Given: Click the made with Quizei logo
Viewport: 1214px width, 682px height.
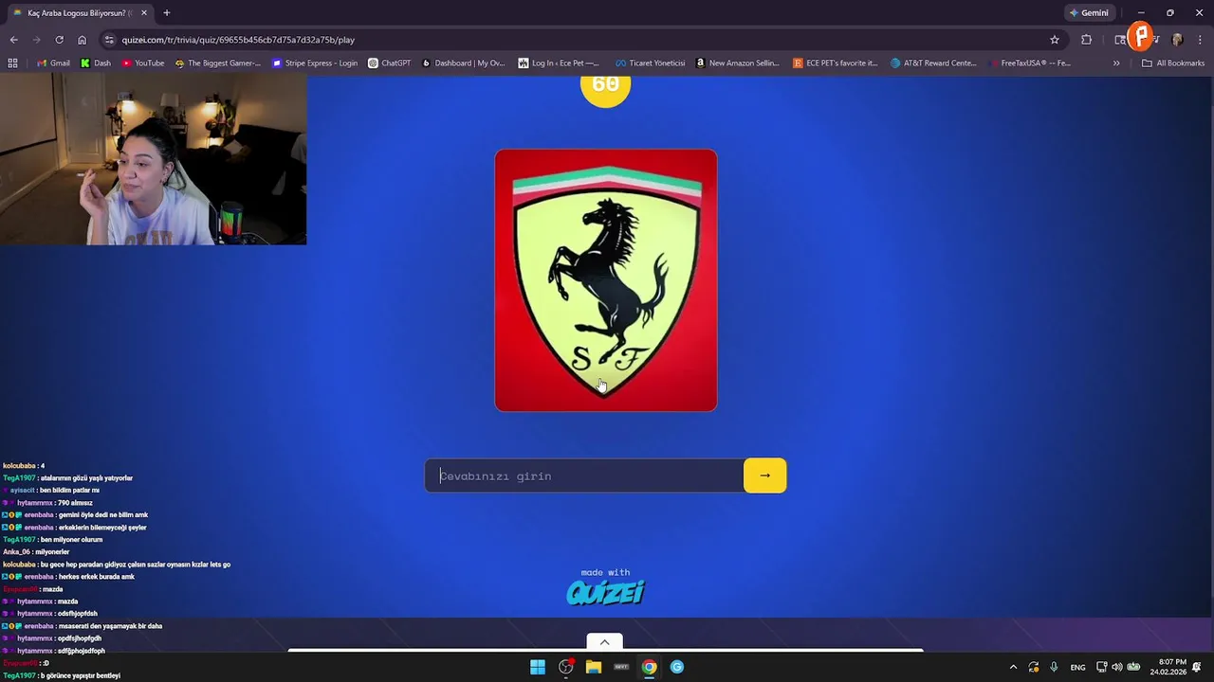Looking at the screenshot, I should (x=605, y=587).
